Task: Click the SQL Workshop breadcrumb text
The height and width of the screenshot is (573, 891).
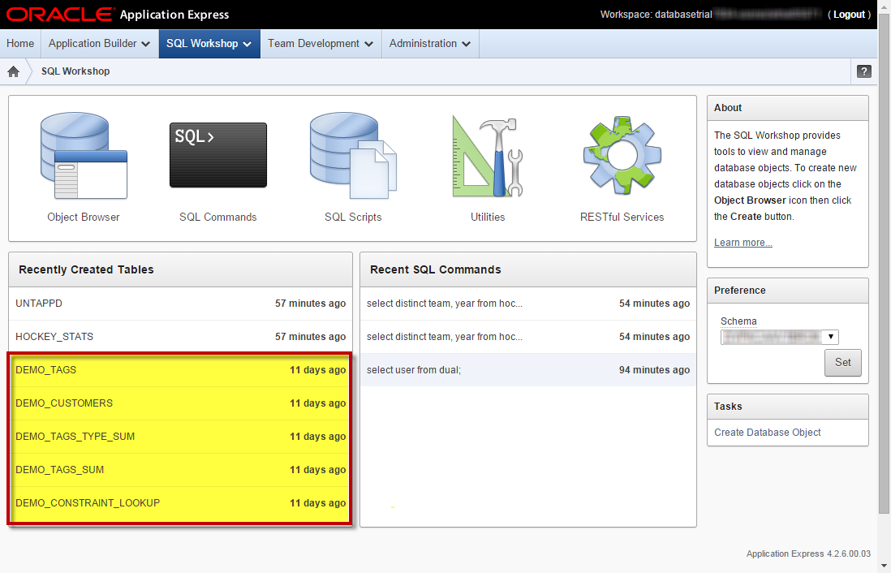Action: point(75,71)
